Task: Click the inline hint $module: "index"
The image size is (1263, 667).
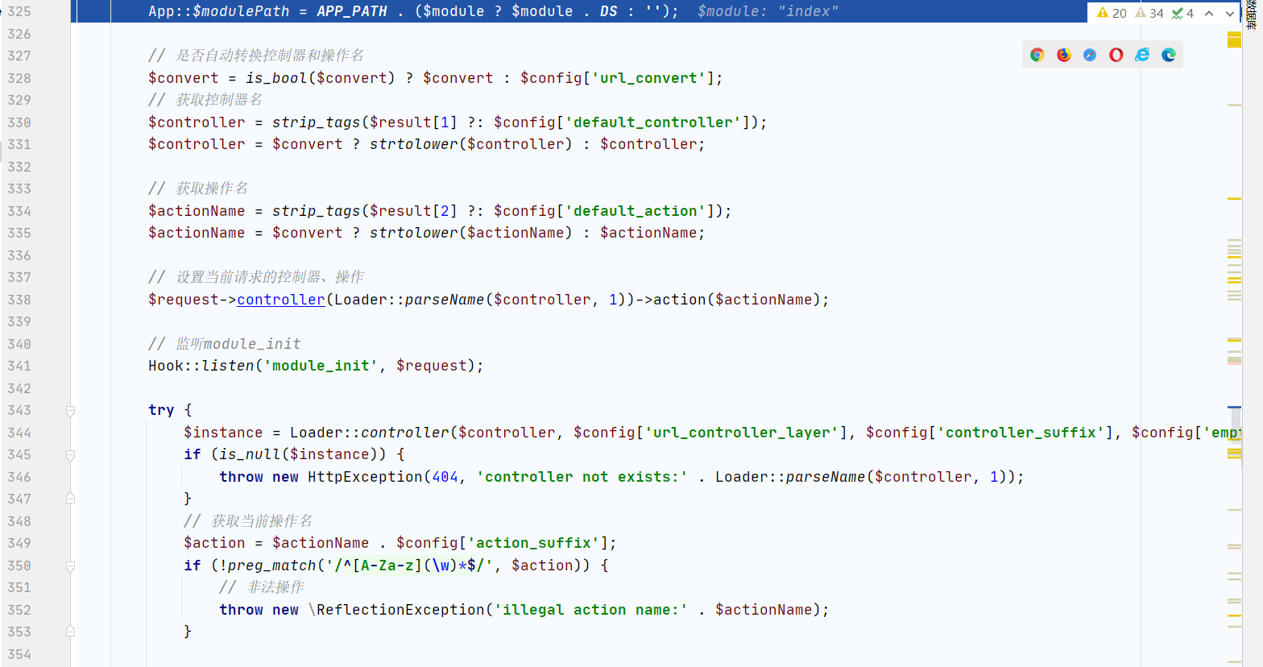Action: point(768,11)
